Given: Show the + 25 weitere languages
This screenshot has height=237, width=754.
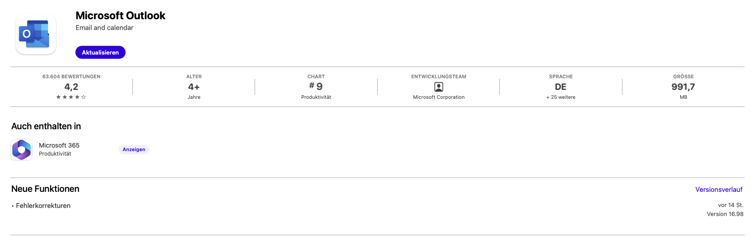Looking at the screenshot, I should [x=561, y=97].
